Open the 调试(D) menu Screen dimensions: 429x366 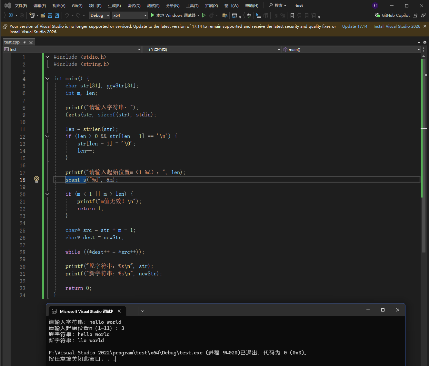click(134, 5)
